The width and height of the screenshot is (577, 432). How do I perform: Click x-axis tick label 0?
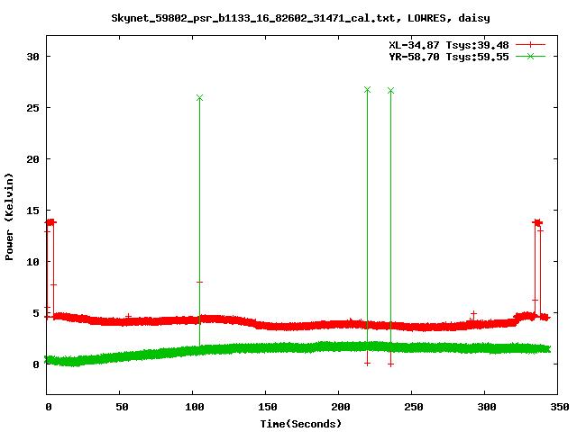(48, 407)
